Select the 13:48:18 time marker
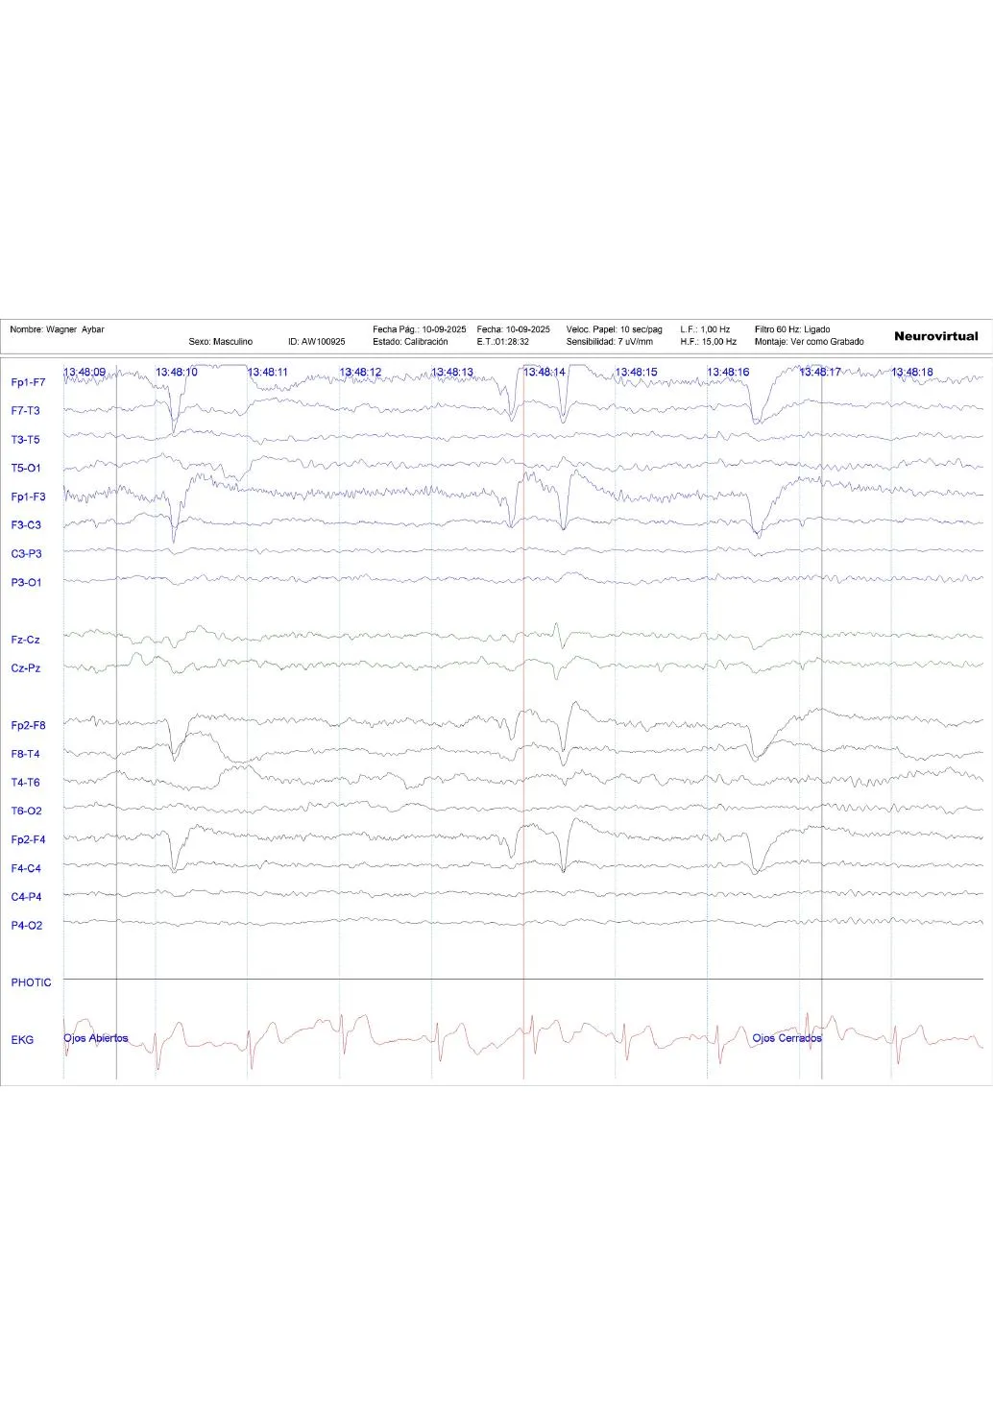The image size is (993, 1405). (912, 372)
